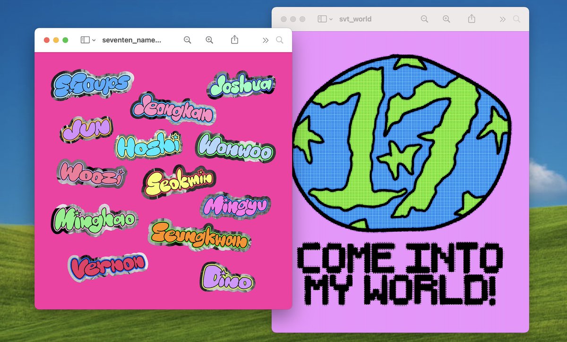Toggle sidebar in the svt_world window
Viewport: 567px width, 342px height.
322,19
